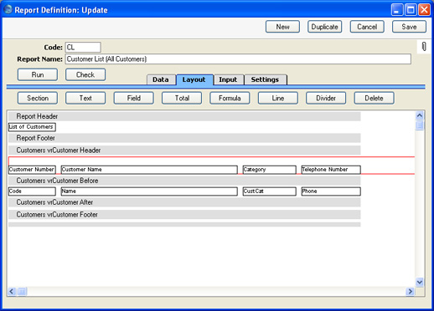Click the vertical scrollbar down arrow

point(420,282)
